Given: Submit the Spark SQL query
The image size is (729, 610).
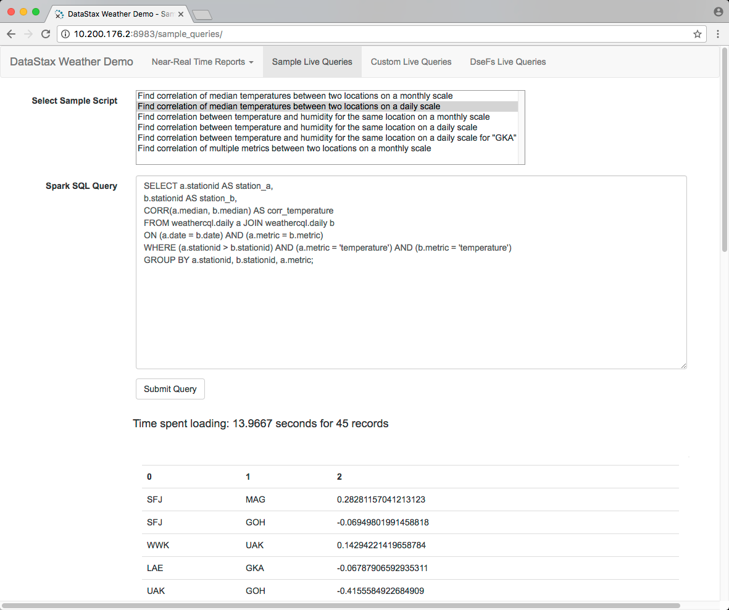Looking at the screenshot, I should pos(170,389).
